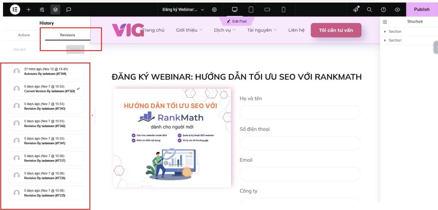This screenshot has width=438, height=210.
Task: Expand the Dịch vụ menu
Action: tap(225, 30)
